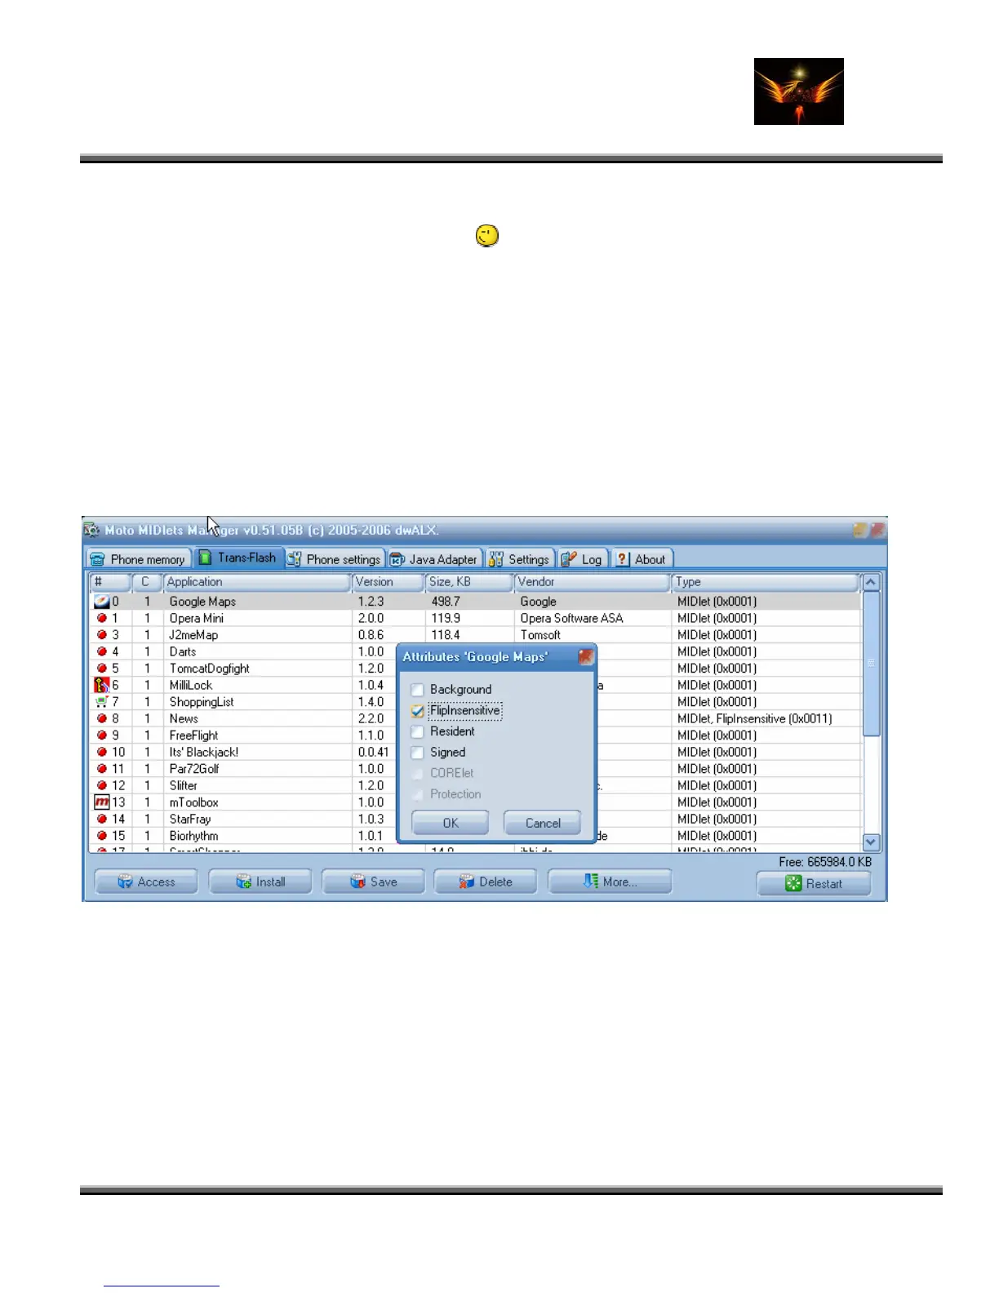The width and height of the screenshot is (999, 1293).
Task: Select the 'Biorhythm' row name
Action: [194, 836]
